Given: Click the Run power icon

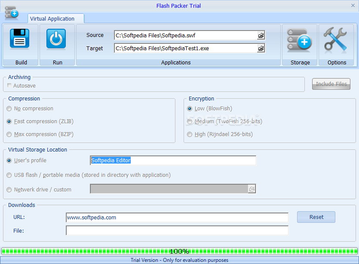Looking at the screenshot, I should tap(56, 39).
